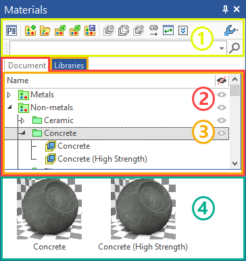Click the double-chevron expand all icon
Image resolution: width=246 pixels, height=261 pixels.
[x=183, y=30]
